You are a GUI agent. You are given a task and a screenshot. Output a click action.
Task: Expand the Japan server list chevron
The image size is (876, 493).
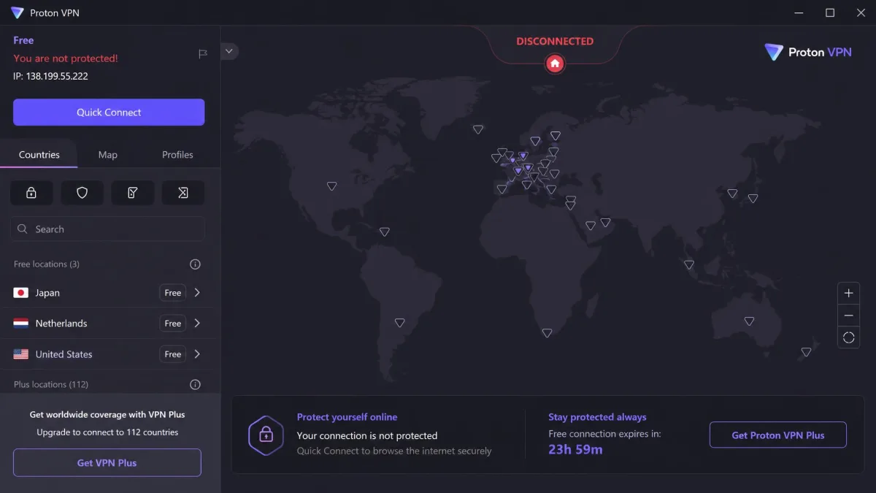(197, 293)
